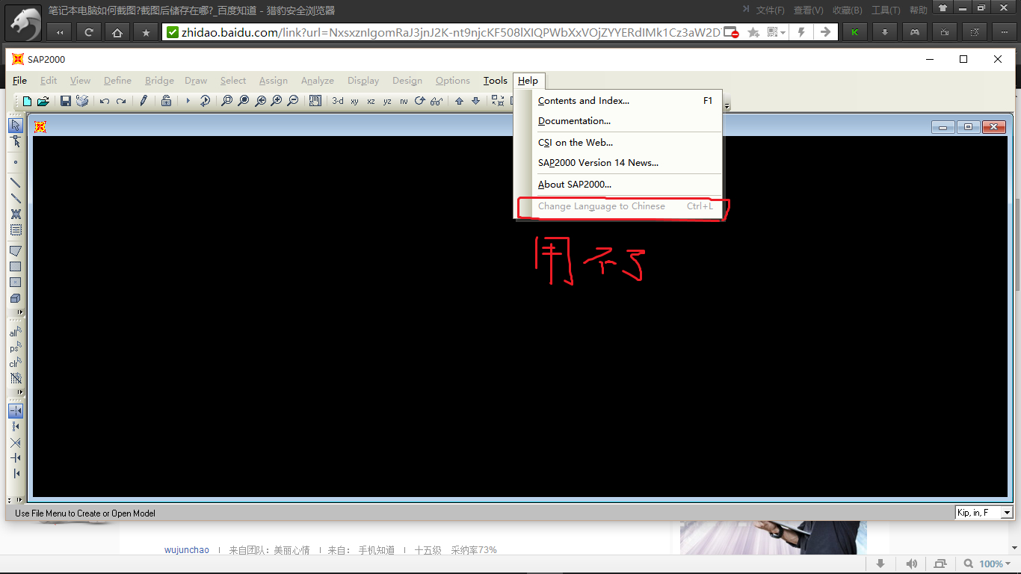The height and width of the screenshot is (574, 1021).
Task: Click the Redo arrow in SAP2000 toolbar
Action: tap(121, 101)
